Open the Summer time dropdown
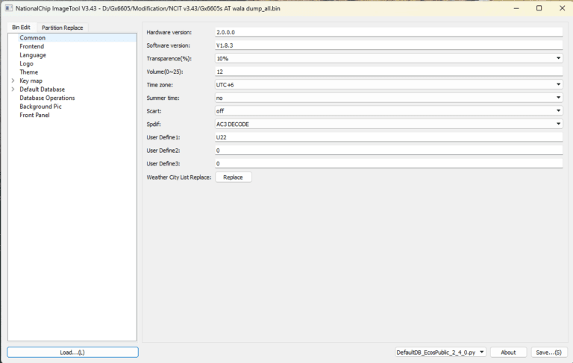The height and width of the screenshot is (363, 573). click(388, 98)
